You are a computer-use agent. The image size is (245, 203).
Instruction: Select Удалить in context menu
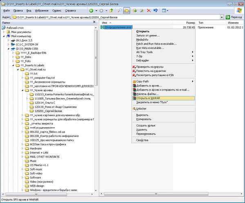click(x=163, y=130)
